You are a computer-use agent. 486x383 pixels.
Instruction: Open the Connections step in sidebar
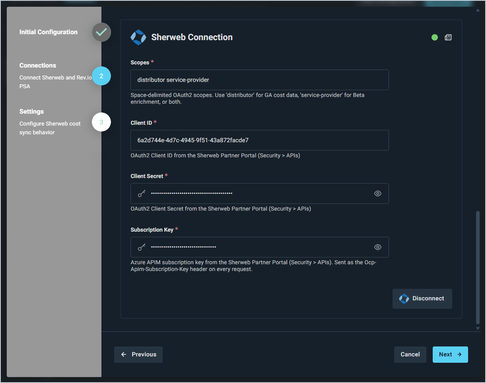[x=38, y=66]
